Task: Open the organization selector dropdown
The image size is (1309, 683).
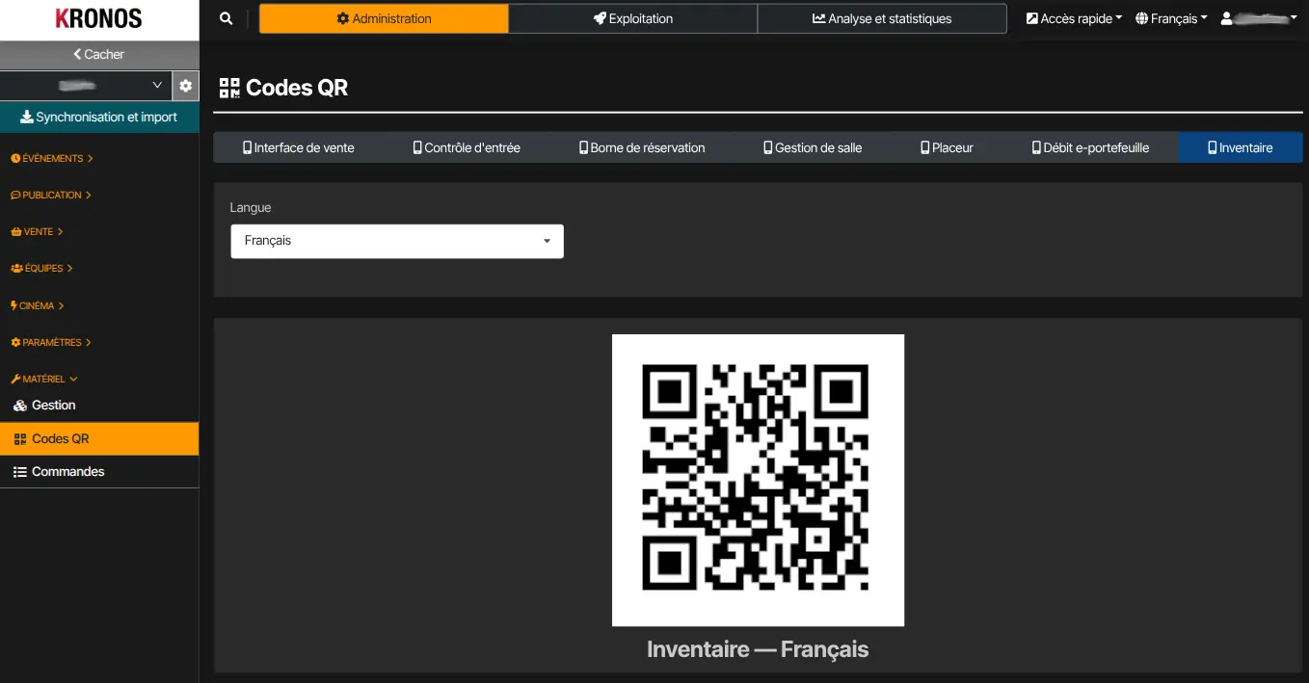Action: click(x=86, y=86)
